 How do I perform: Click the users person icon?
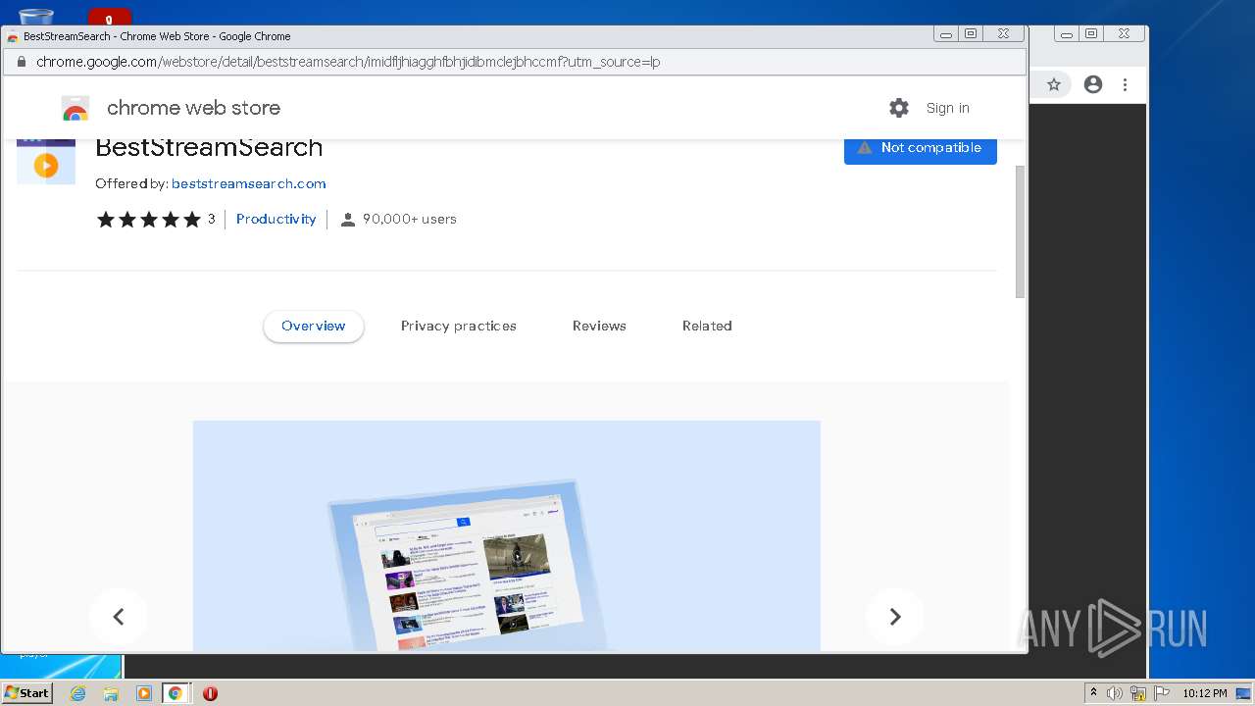[347, 220]
